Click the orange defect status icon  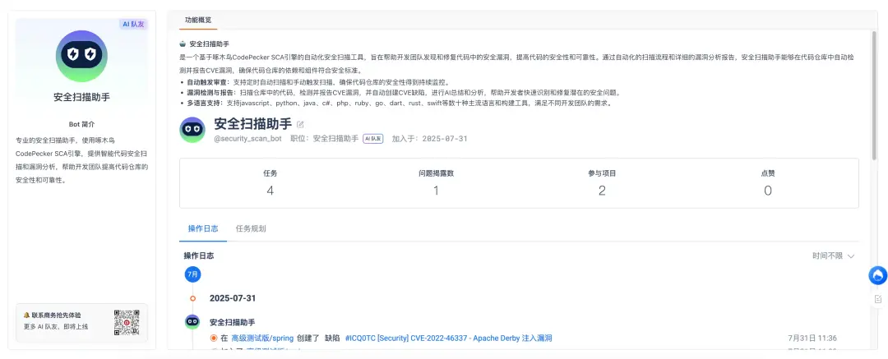click(214, 338)
